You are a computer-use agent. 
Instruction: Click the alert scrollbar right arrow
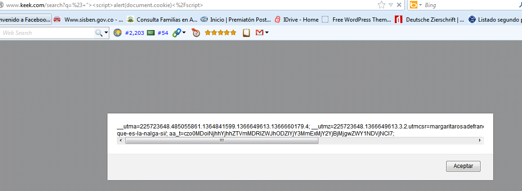click(x=480, y=141)
